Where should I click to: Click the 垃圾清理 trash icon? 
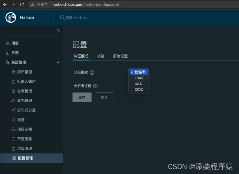tap(14, 149)
